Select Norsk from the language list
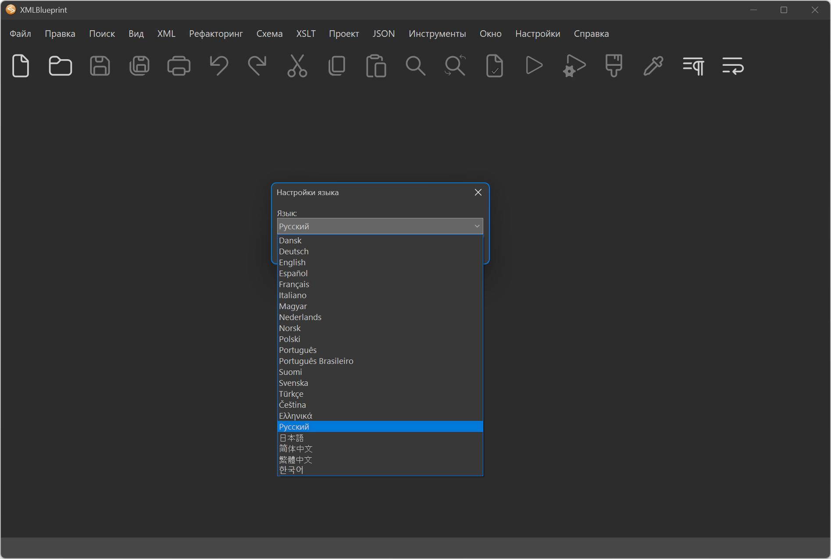 pos(380,328)
